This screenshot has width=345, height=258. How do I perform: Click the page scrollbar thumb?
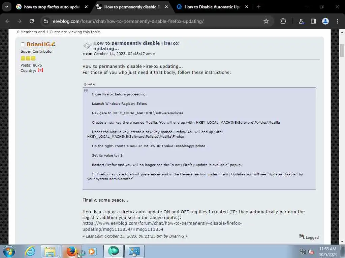pos(342,50)
